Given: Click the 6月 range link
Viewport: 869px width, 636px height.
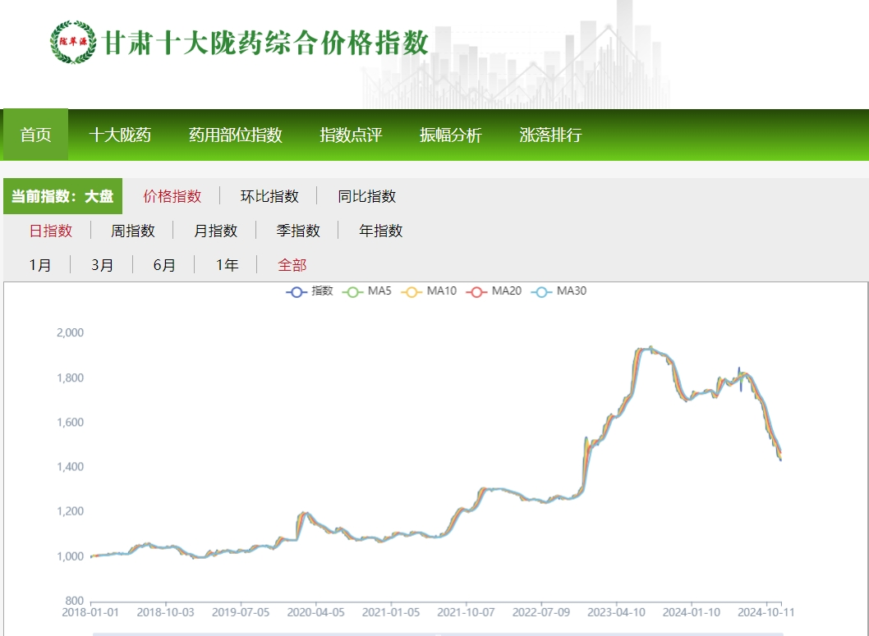Looking at the screenshot, I should tap(163, 265).
